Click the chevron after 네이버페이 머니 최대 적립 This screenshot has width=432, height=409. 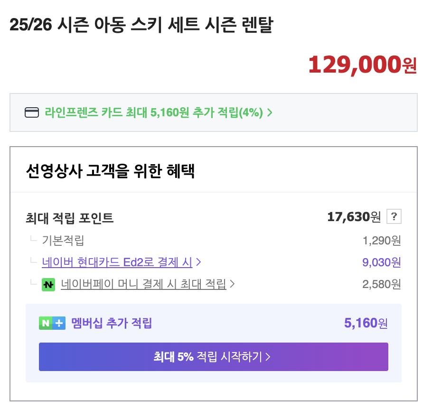click(x=233, y=284)
